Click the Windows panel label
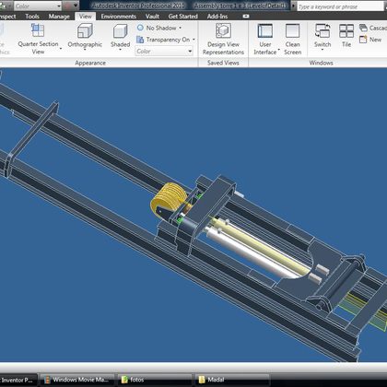The width and height of the screenshot is (387, 387). pos(321,63)
